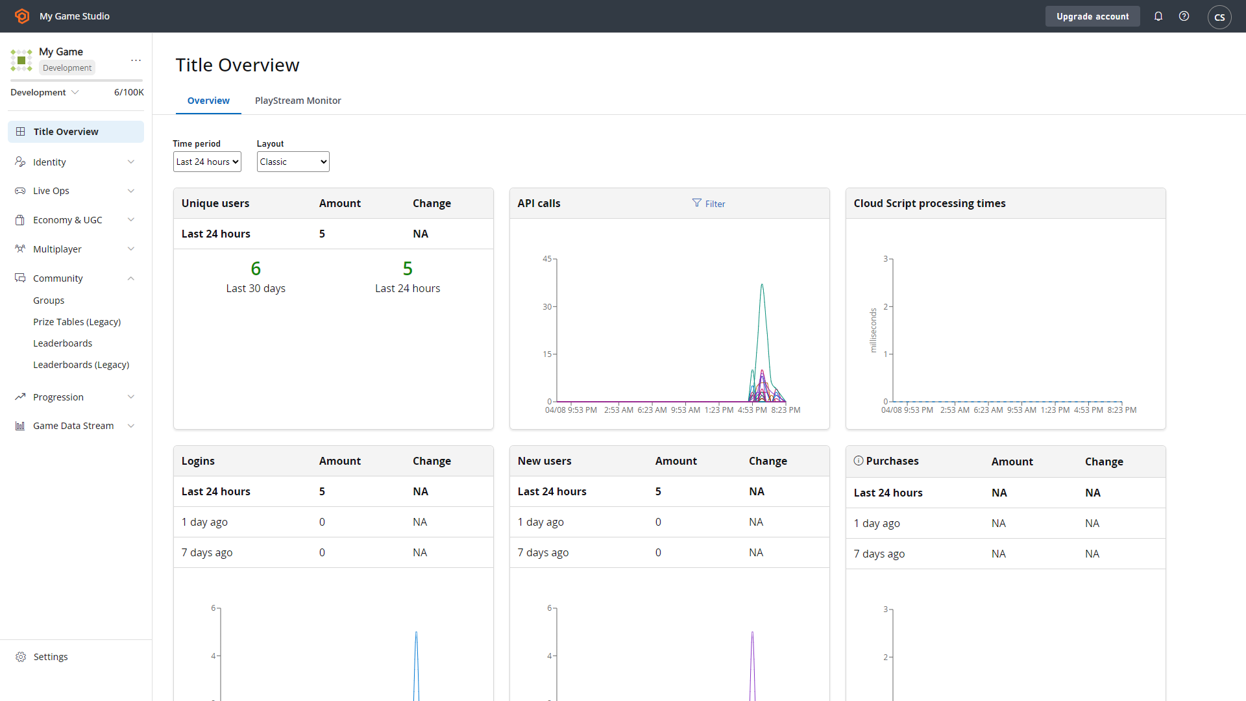Click the Title Overview grid icon
The image size is (1246, 701).
(x=21, y=132)
